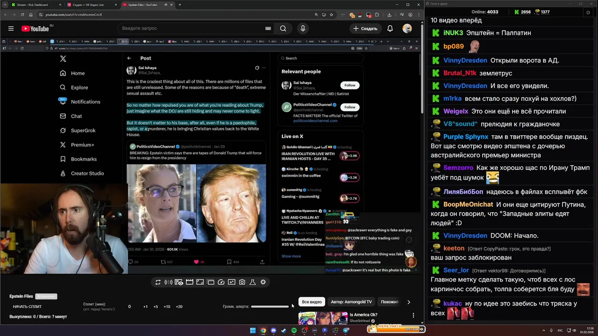The image size is (598, 336).
Task: Select the Автор: Asmongold TV chip
Action: (x=351, y=302)
